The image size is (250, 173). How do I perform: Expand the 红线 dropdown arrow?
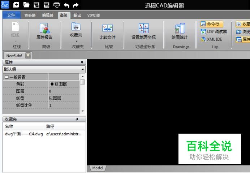[x=16, y=41]
